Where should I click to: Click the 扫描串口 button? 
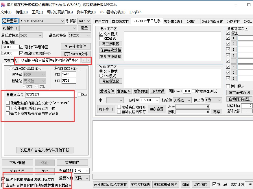coord(10,28)
